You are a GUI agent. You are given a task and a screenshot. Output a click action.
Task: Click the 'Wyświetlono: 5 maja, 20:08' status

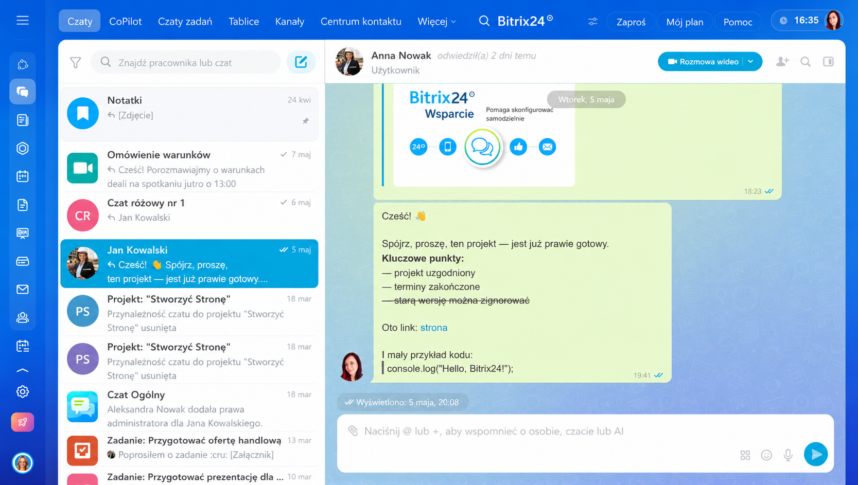click(403, 402)
